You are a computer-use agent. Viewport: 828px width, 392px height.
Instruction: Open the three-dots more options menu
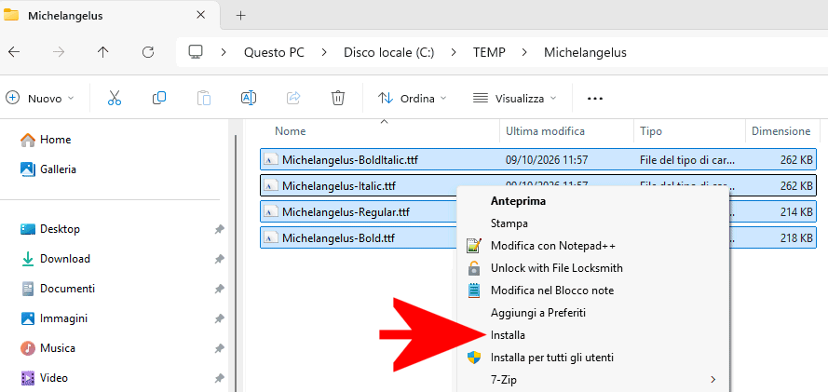pos(595,99)
